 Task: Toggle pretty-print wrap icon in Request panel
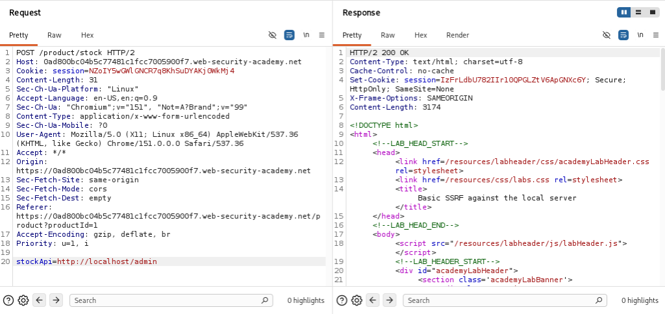pyautogui.click(x=289, y=35)
